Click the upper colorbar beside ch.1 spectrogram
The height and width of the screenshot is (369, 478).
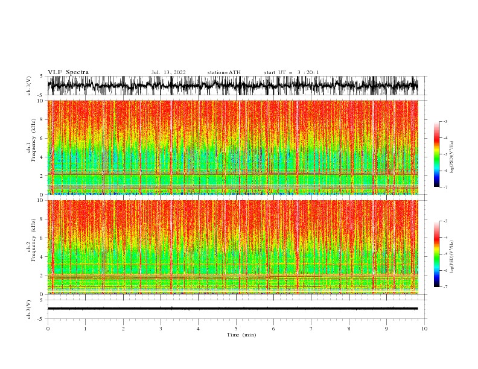coord(436,154)
